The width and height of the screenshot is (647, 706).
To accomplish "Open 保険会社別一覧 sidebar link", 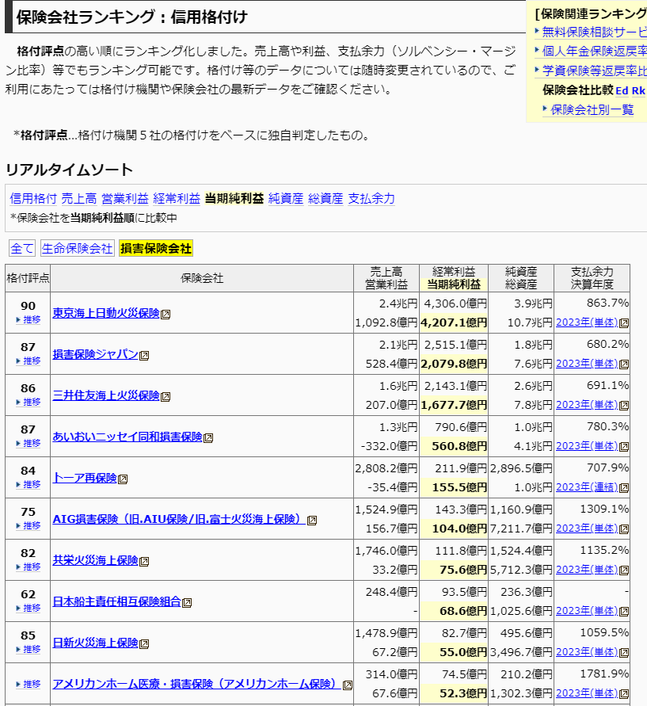I will tap(592, 109).
